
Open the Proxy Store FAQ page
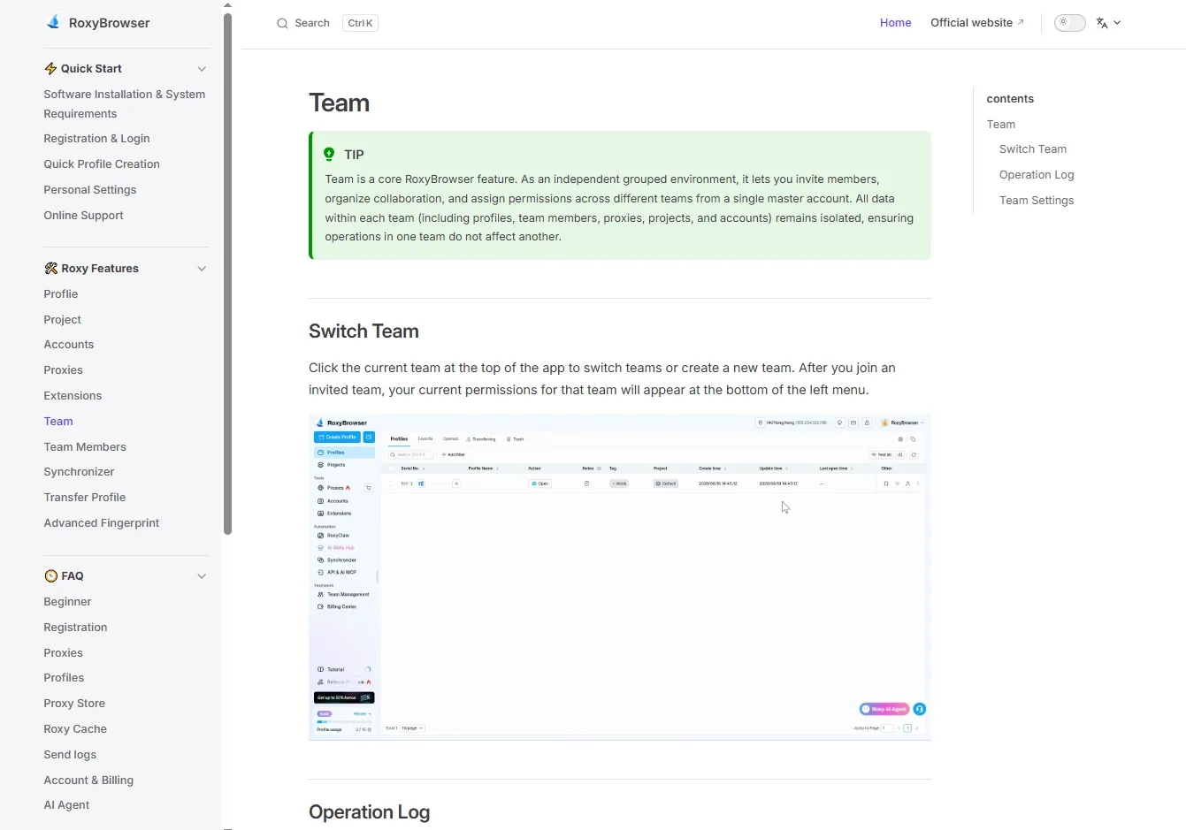coord(74,704)
